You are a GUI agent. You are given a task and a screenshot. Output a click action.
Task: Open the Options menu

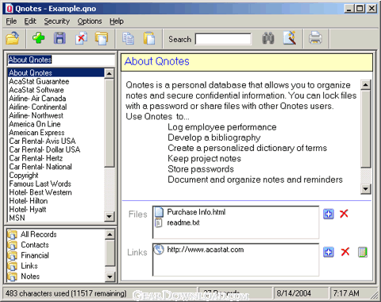pos(90,21)
